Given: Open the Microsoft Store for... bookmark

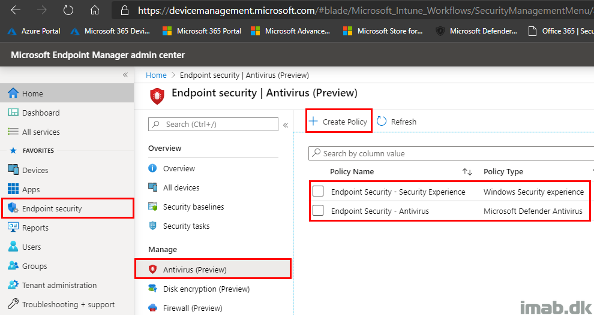Looking at the screenshot, I should (383, 31).
